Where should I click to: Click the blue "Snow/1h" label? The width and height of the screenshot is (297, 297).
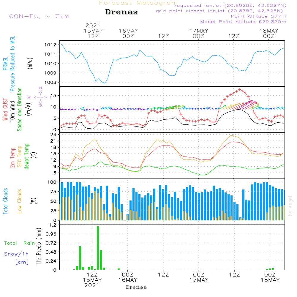(x=16, y=254)
